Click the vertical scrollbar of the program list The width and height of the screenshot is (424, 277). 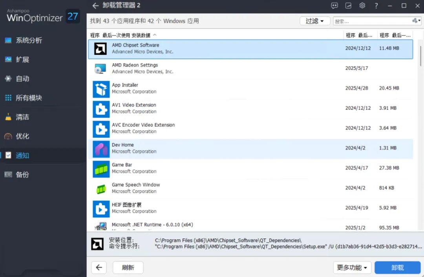pos(420,56)
